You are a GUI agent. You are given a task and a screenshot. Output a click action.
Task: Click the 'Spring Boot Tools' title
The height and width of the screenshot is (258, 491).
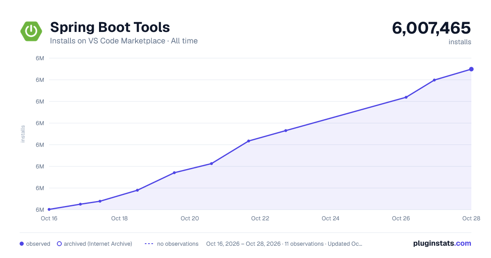pyautogui.click(x=110, y=27)
